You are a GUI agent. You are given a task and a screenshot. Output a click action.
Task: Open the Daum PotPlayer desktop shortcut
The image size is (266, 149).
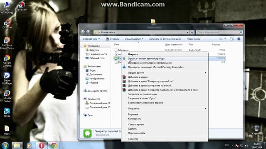pyautogui.click(x=7, y=78)
